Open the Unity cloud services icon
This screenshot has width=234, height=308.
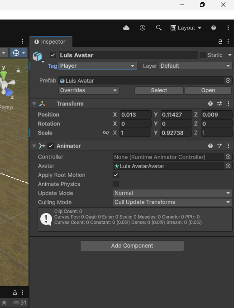tap(126, 28)
